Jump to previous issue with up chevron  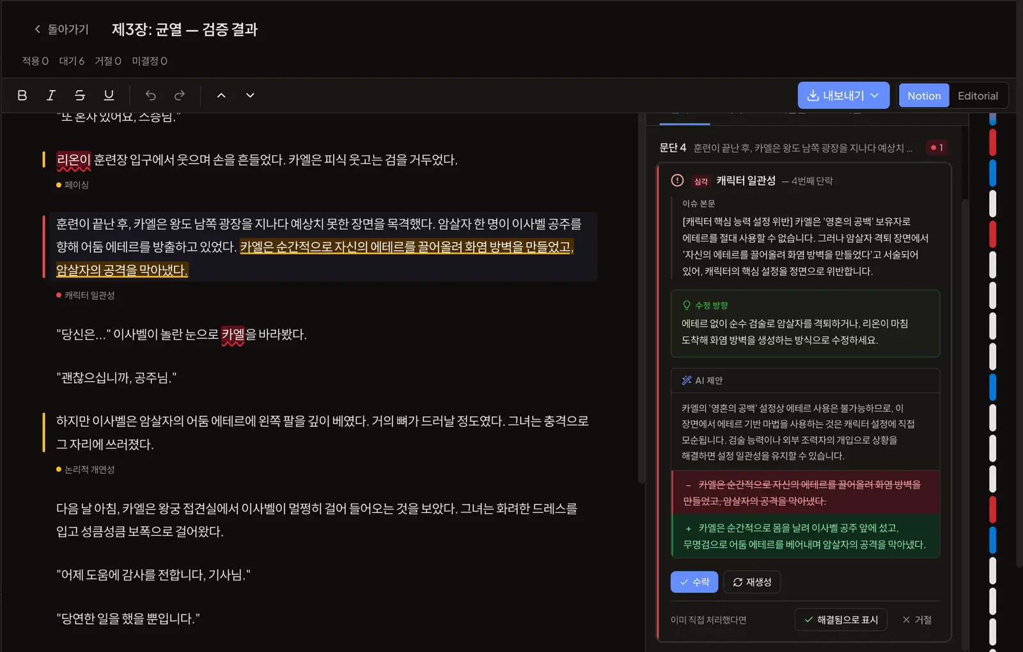(x=221, y=95)
